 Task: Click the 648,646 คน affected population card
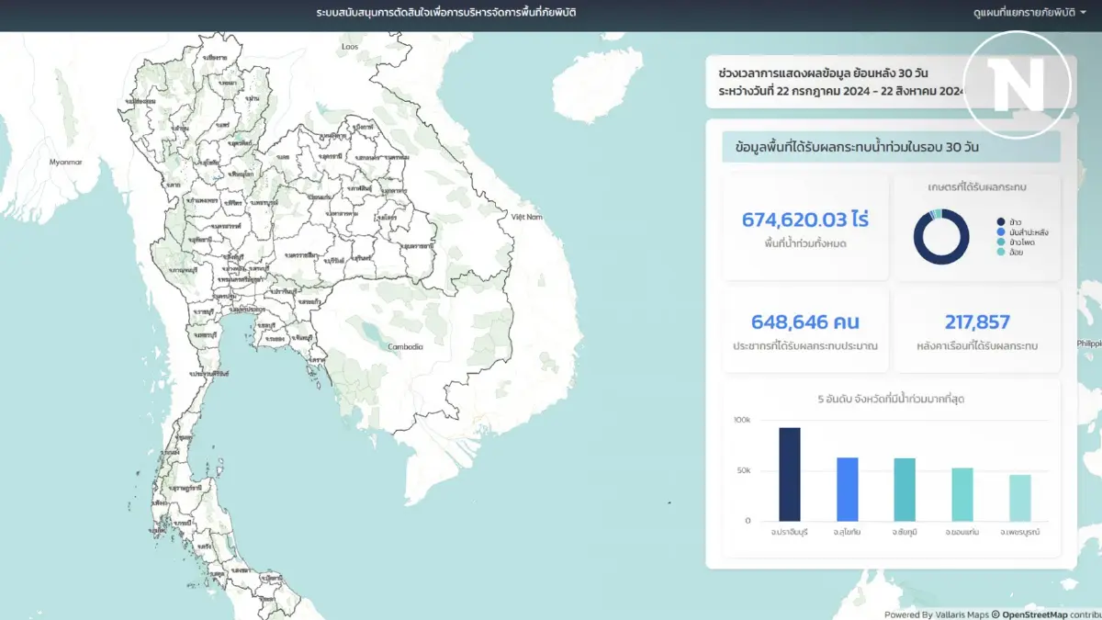pyautogui.click(x=805, y=331)
